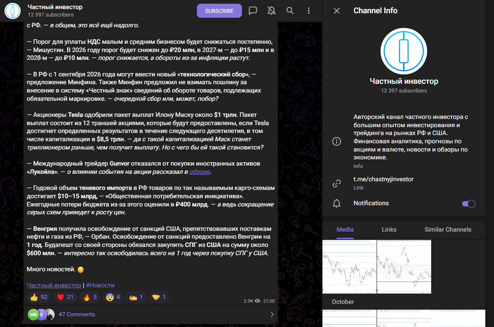The image size is (494, 327).
Task: Close the Channel Info panel
Action: point(336,11)
